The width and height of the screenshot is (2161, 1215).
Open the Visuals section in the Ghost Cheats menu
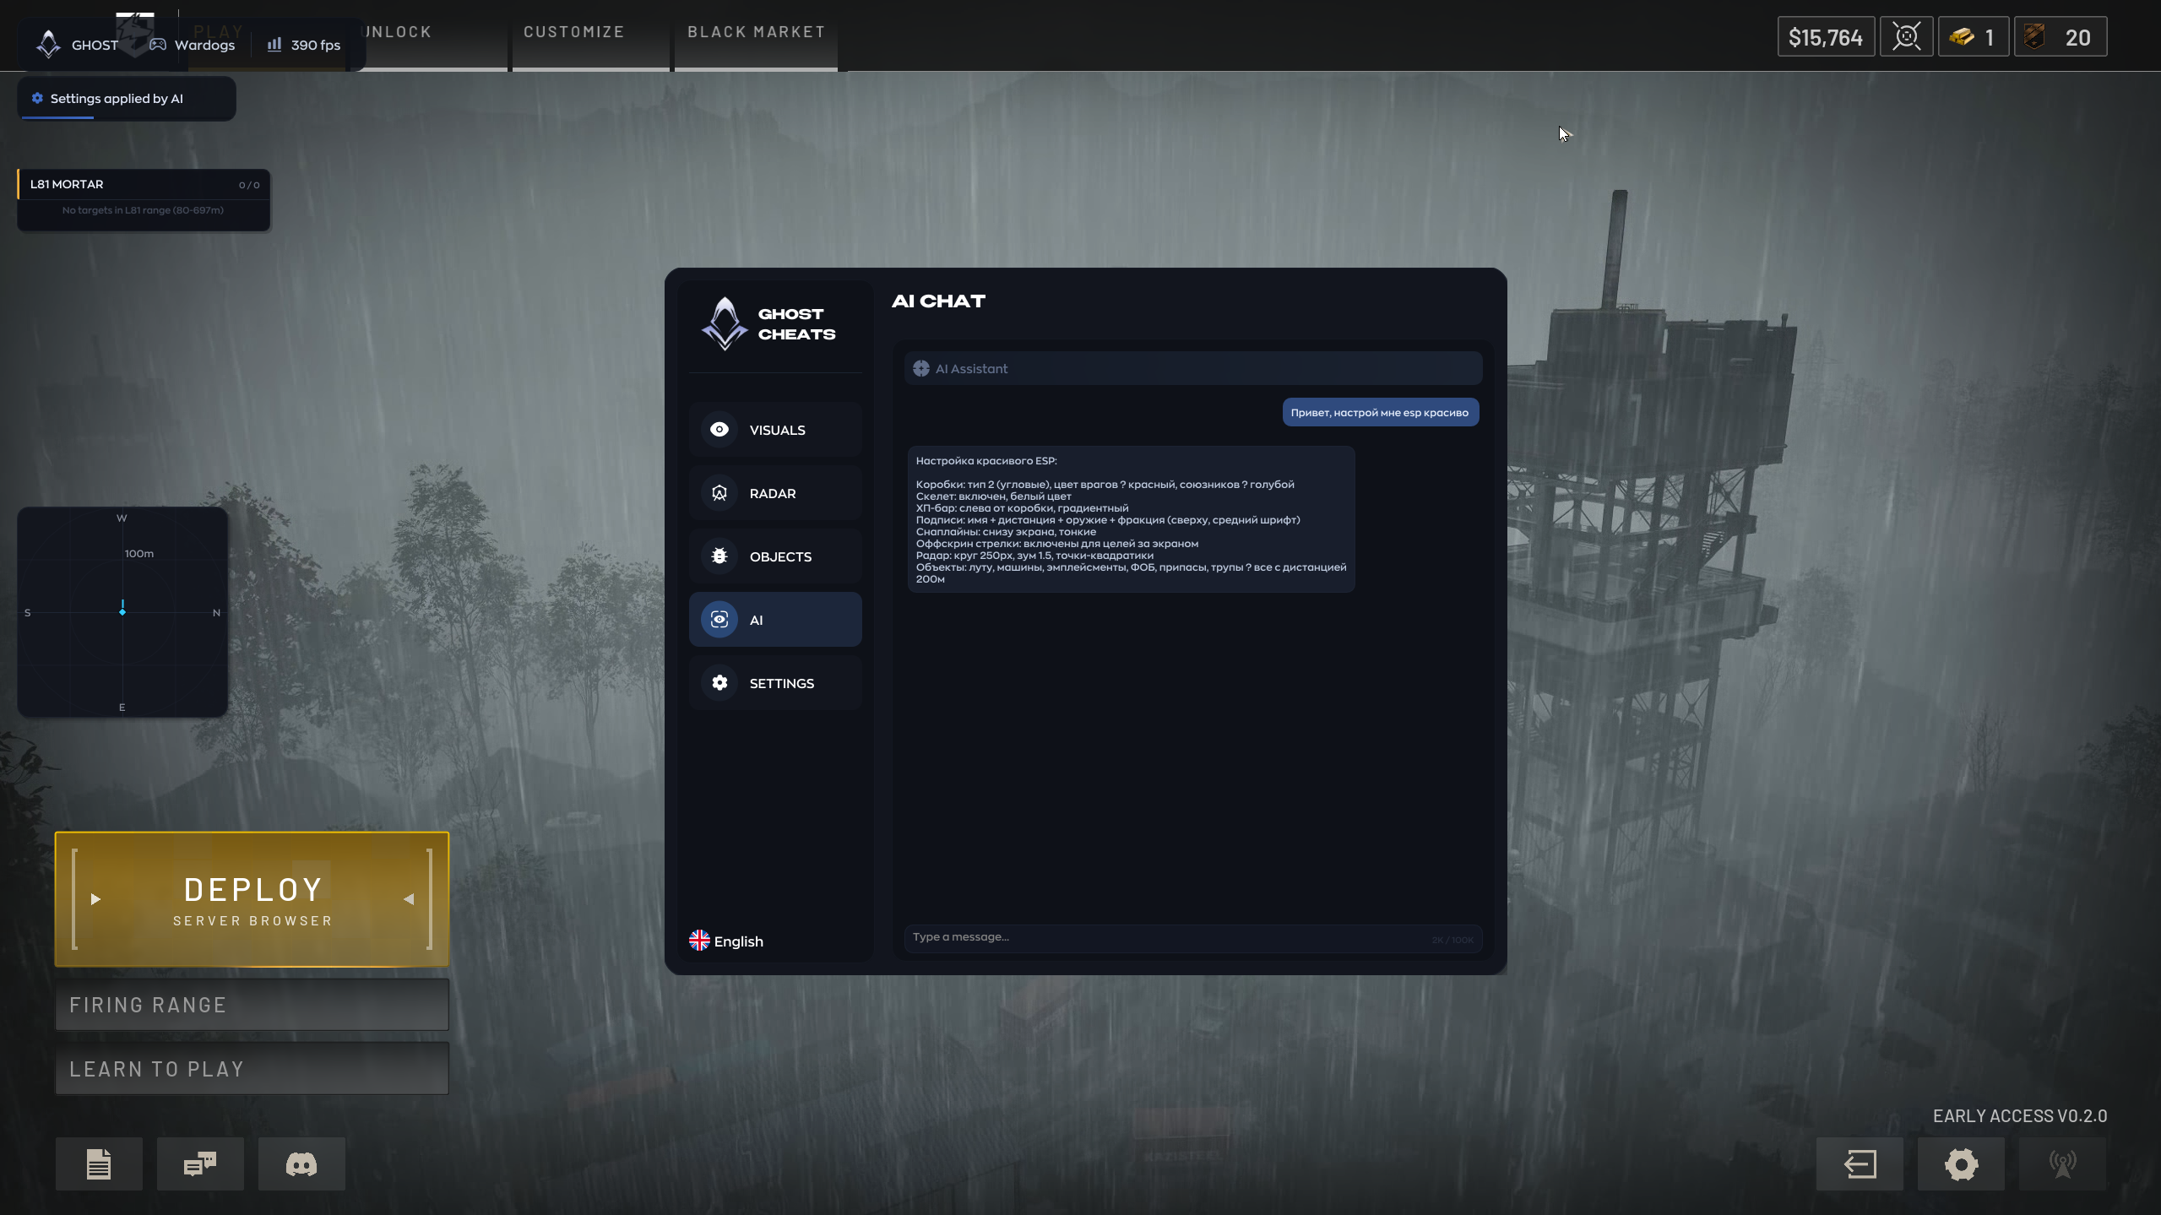[775, 430]
